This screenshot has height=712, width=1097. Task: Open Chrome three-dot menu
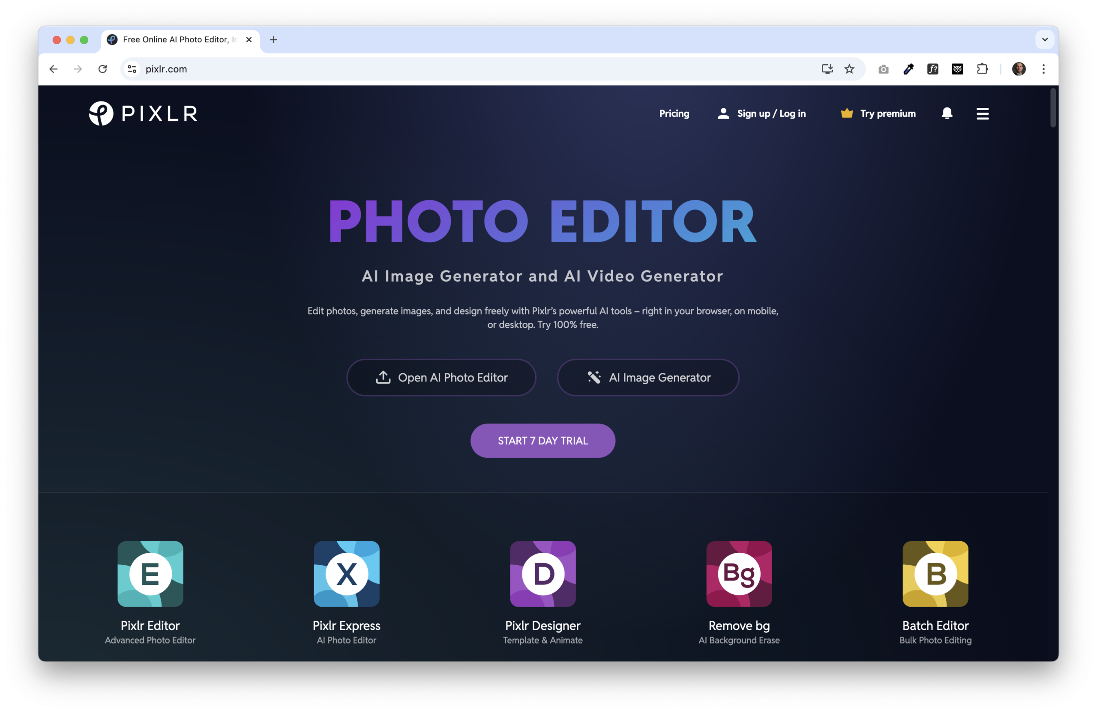tap(1043, 69)
